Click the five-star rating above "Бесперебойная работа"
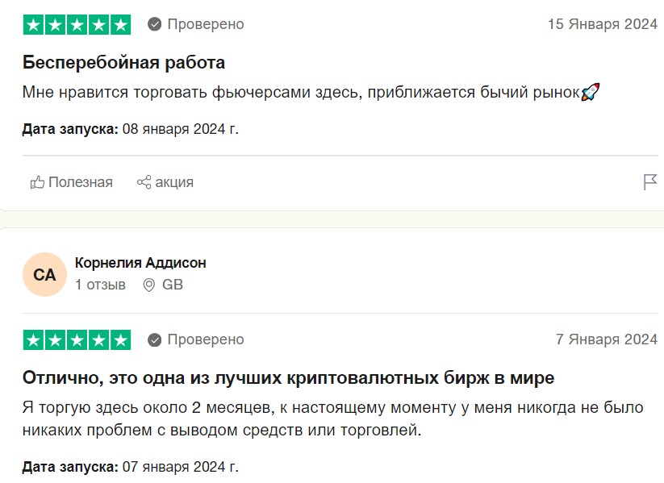 [77, 25]
